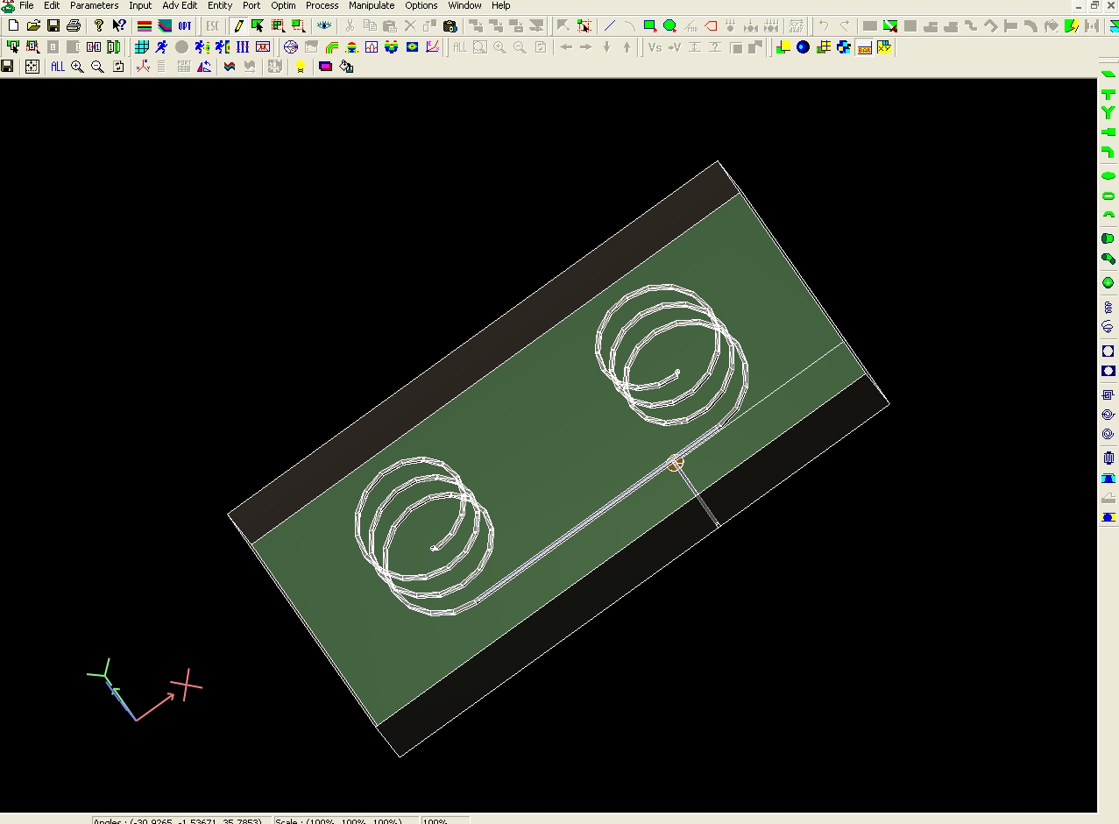Image resolution: width=1119 pixels, height=824 pixels.
Task: Open the Process menu
Action: pos(322,5)
